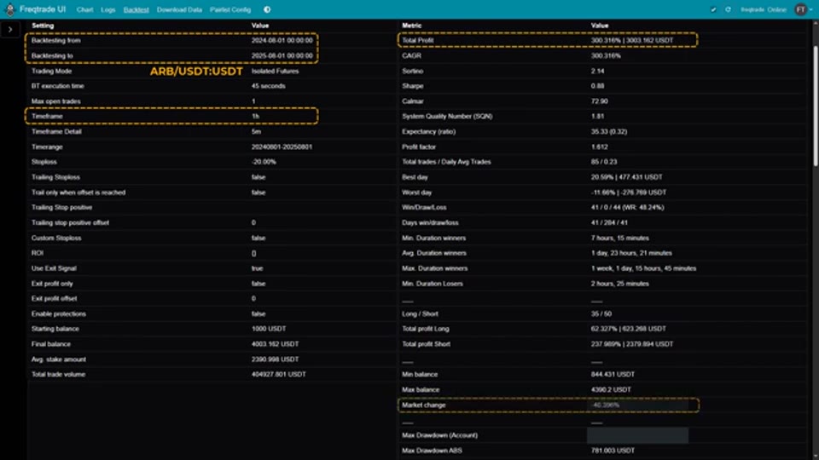Click the refresh icon in the navbar
Screen dimensions: 819x460
[x=728, y=9]
